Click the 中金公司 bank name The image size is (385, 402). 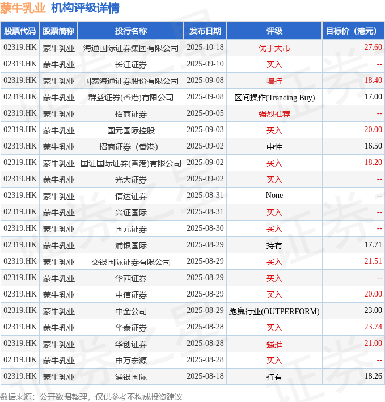pos(131,311)
